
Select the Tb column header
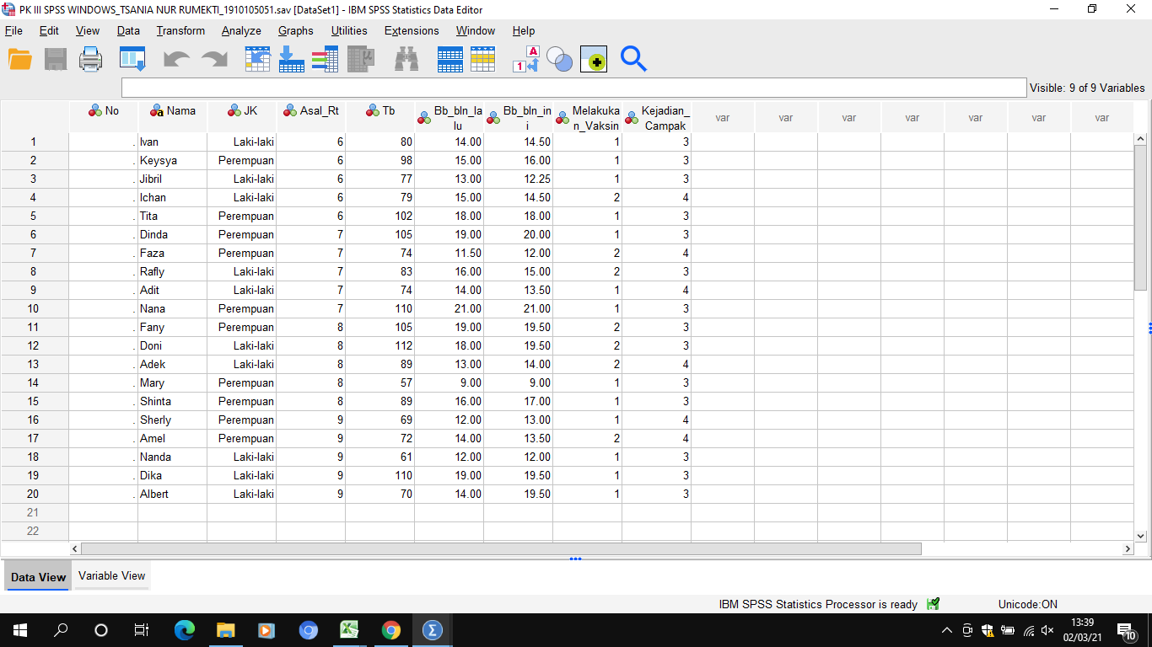380,117
